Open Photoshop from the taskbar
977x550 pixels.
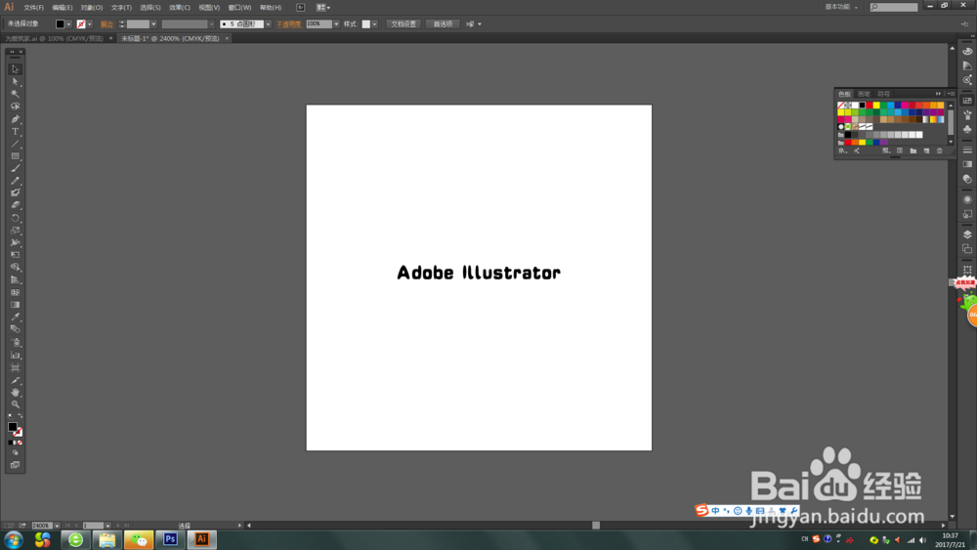pos(170,539)
